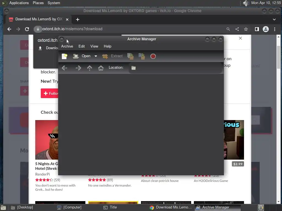Open a new Chrome tab

coord(77,20)
